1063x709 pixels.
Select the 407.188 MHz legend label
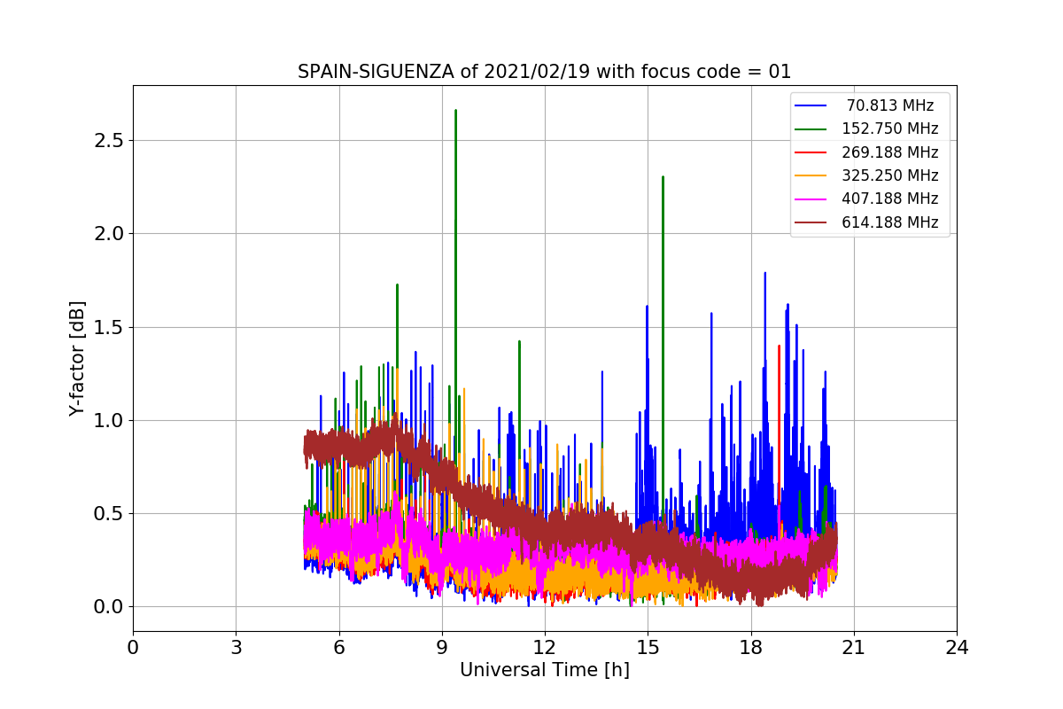point(889,199)
